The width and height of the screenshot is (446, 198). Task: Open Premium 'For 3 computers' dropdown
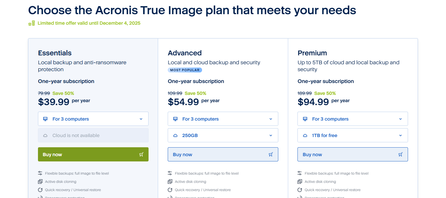[x=353, y=119]
